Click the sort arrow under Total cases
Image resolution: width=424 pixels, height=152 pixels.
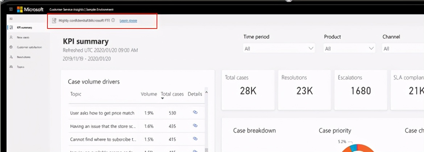pyautogui.click(x=162, y=99)
